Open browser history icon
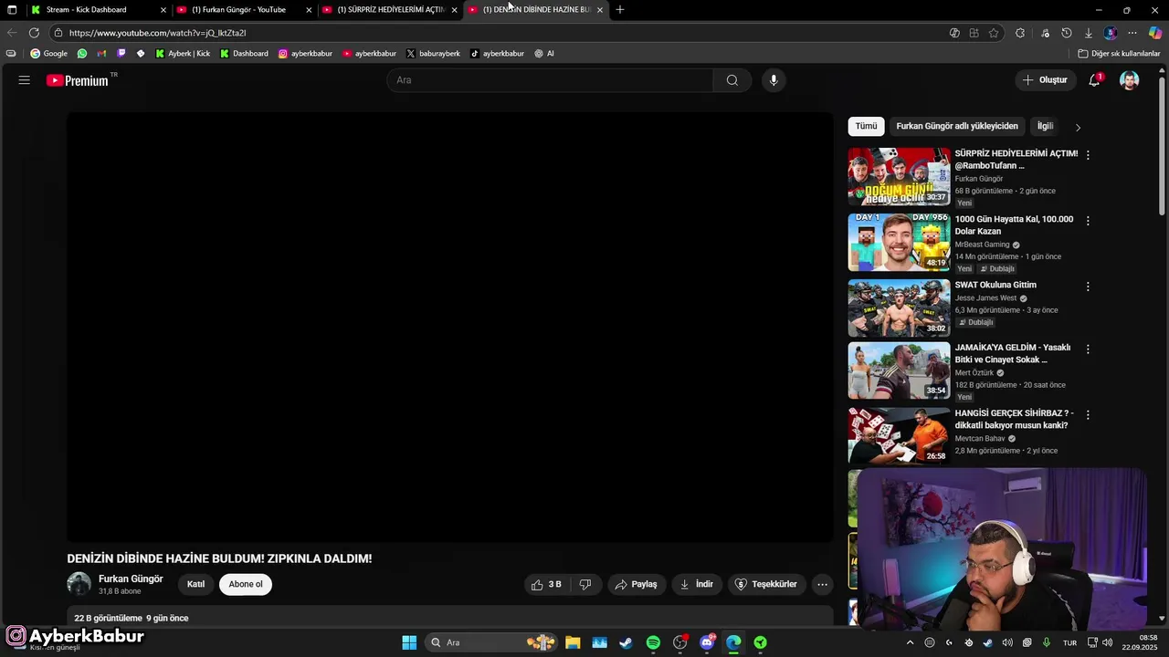This screenshot has height=657, width=1169. (x=1067, y=33)
